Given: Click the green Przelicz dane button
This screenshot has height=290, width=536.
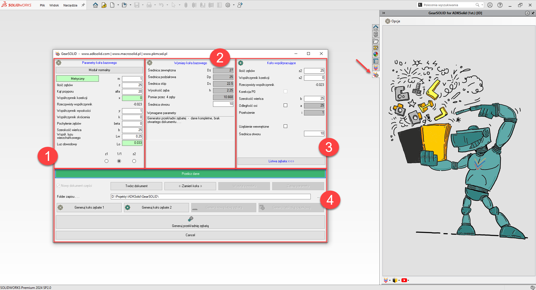Looking at the screenshot, I should click(190, 174).
